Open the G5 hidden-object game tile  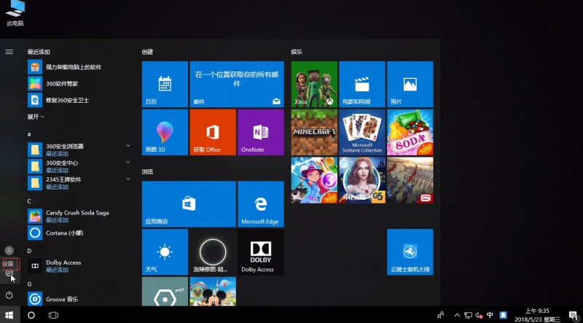coord(362,180)
